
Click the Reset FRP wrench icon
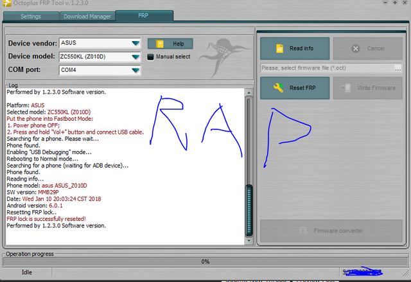[x=278, y=88]
